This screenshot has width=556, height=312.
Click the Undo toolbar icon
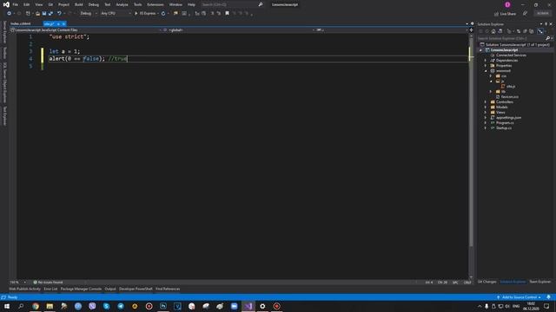coord(59,14)
